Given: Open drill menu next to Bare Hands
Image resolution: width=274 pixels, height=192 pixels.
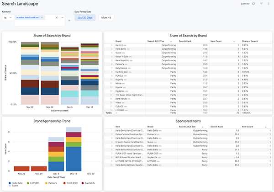Looking at the screenshot, I should tap(129, 99).
